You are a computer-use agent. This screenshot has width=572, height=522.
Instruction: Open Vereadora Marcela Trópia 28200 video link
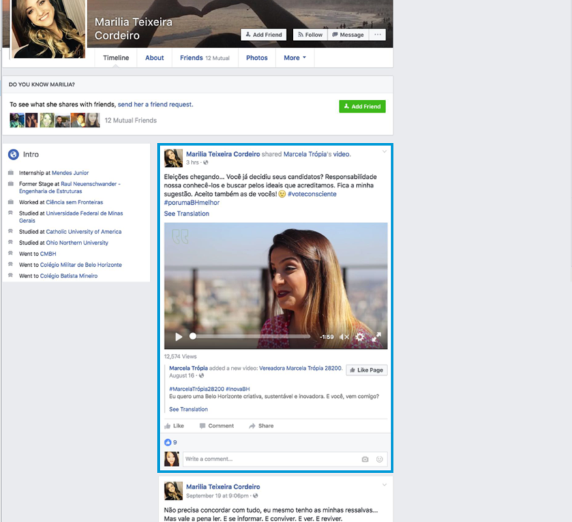coord(301,368)
